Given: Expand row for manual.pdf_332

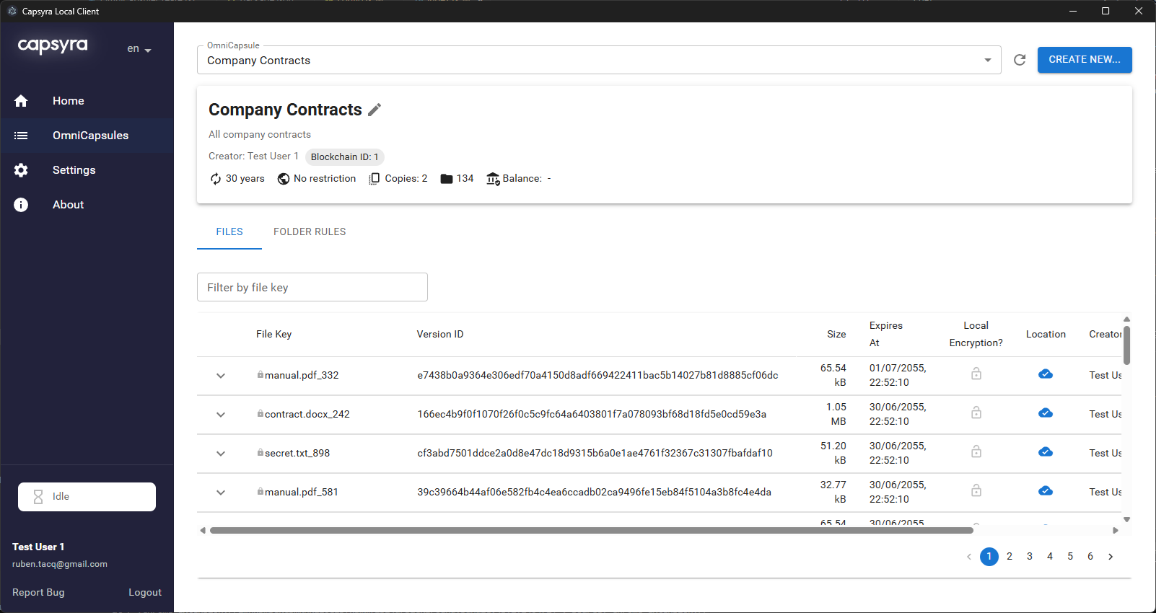Looking at the screenshot, I should 221,376.
